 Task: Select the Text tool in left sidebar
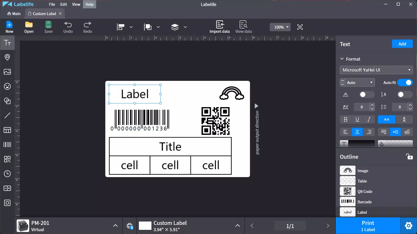[7, 43]
